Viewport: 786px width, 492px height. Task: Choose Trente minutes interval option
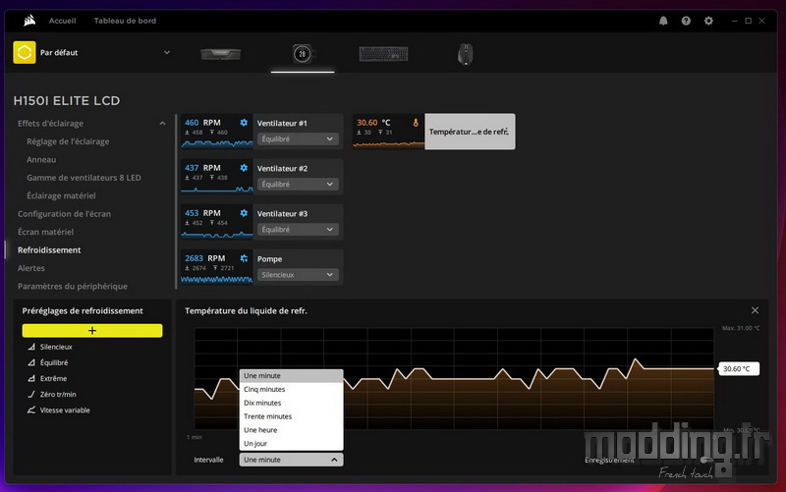[x=291, y=416]
